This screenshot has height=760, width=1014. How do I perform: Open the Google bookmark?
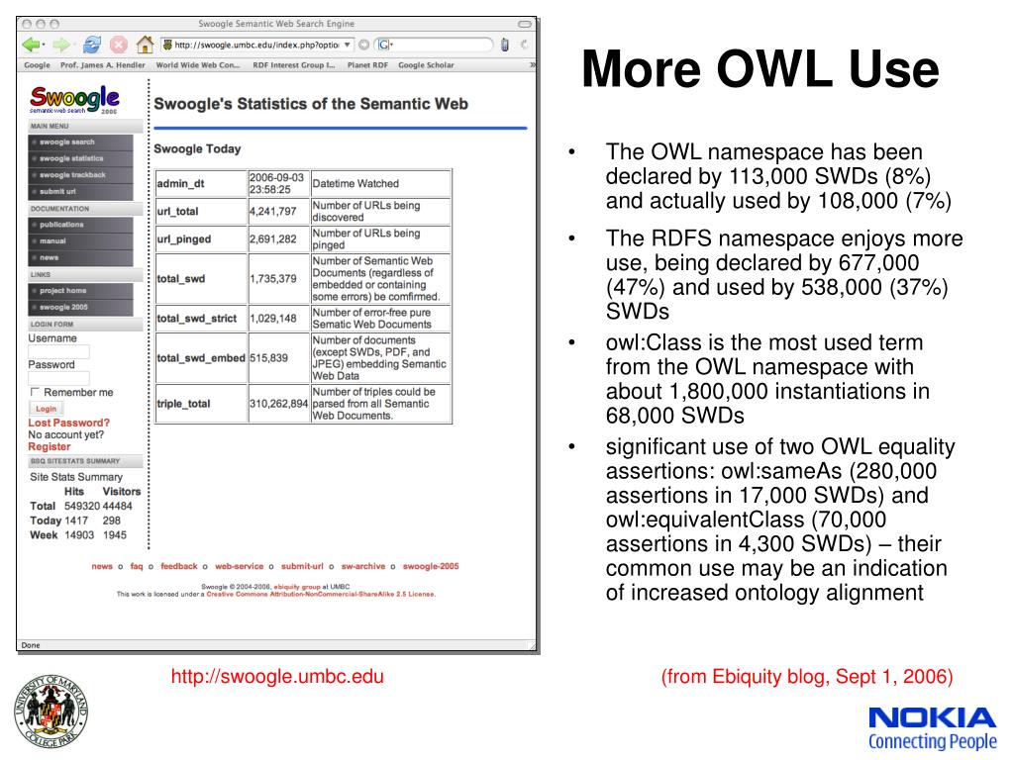pyautogui.click(x=37, y=64)
